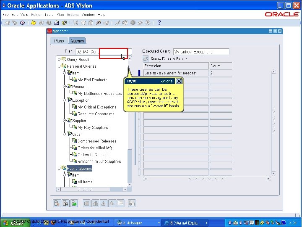The image size is (302, 227).
Task: Select Releases to Alt Suppliers query
Action: [x=99, y=161]
